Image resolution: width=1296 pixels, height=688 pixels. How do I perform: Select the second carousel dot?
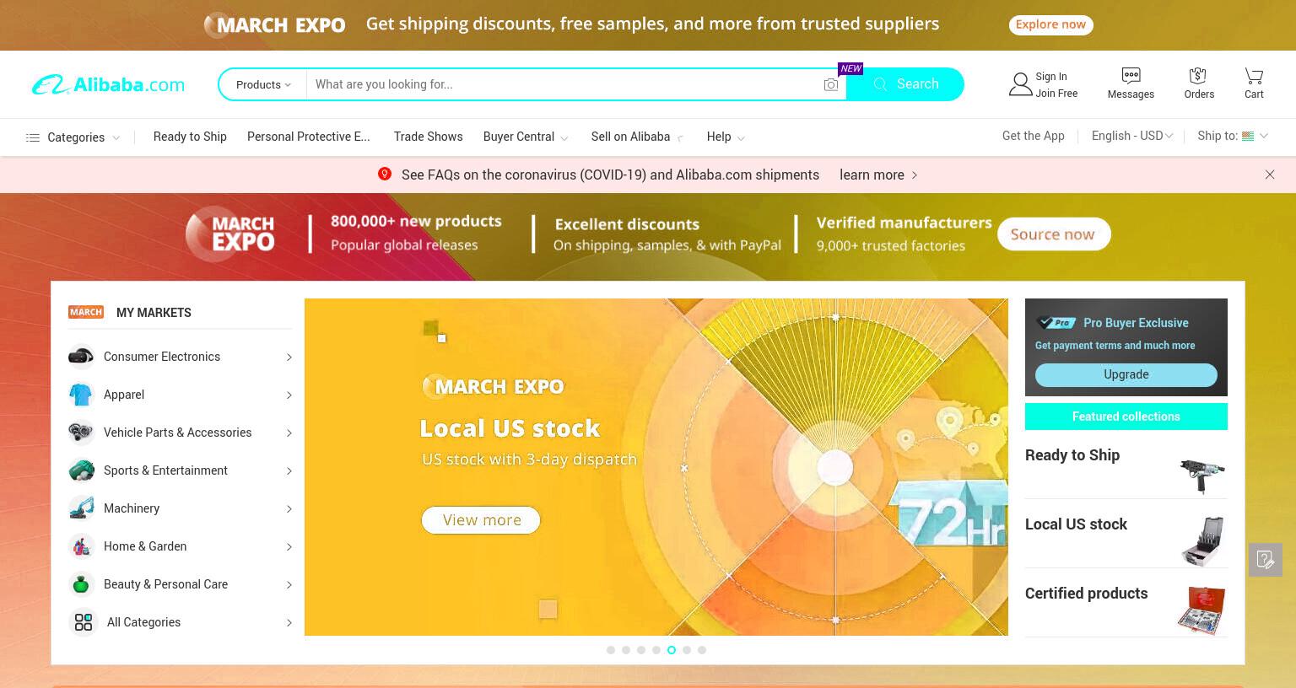click(626, 650)
